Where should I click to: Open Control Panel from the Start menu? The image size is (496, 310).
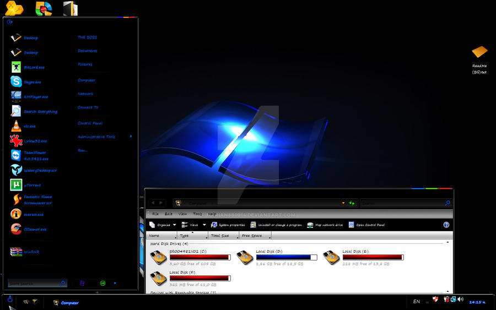(90, 123)
